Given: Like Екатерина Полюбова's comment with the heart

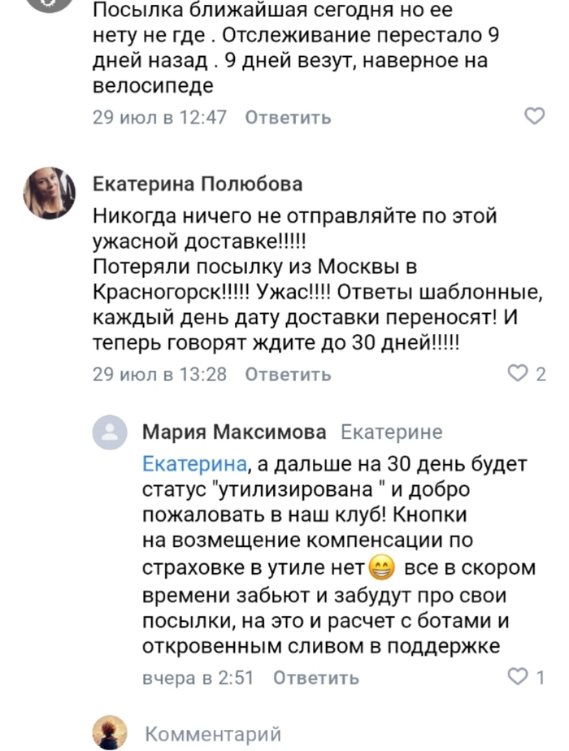Looking at the screenshot, I should [x=518, y=374].
